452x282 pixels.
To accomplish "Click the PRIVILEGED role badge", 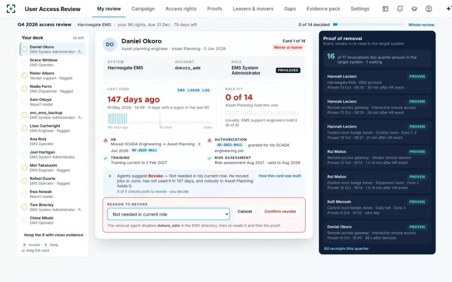I will tap(288, 70).
